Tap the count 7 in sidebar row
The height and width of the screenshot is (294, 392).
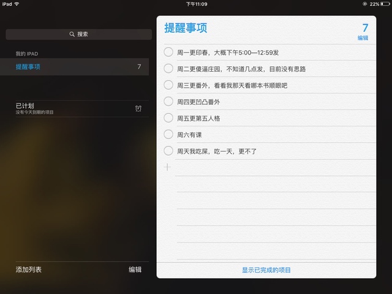pos(139,67)
